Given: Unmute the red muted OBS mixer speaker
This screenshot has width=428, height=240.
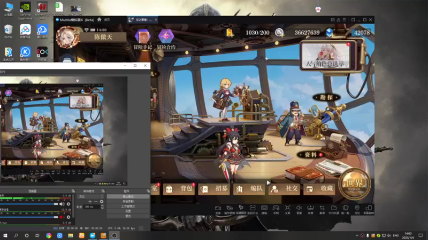Looking at the screenshot, I should coord(62,217).
